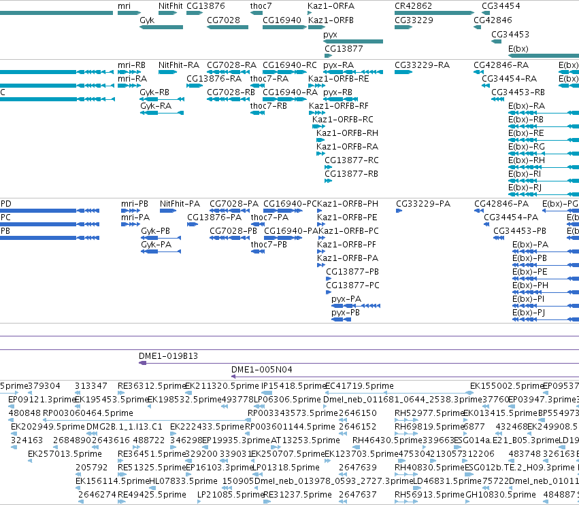Open the thoc7 gene feature
The image size is (579, 505).
257,13
